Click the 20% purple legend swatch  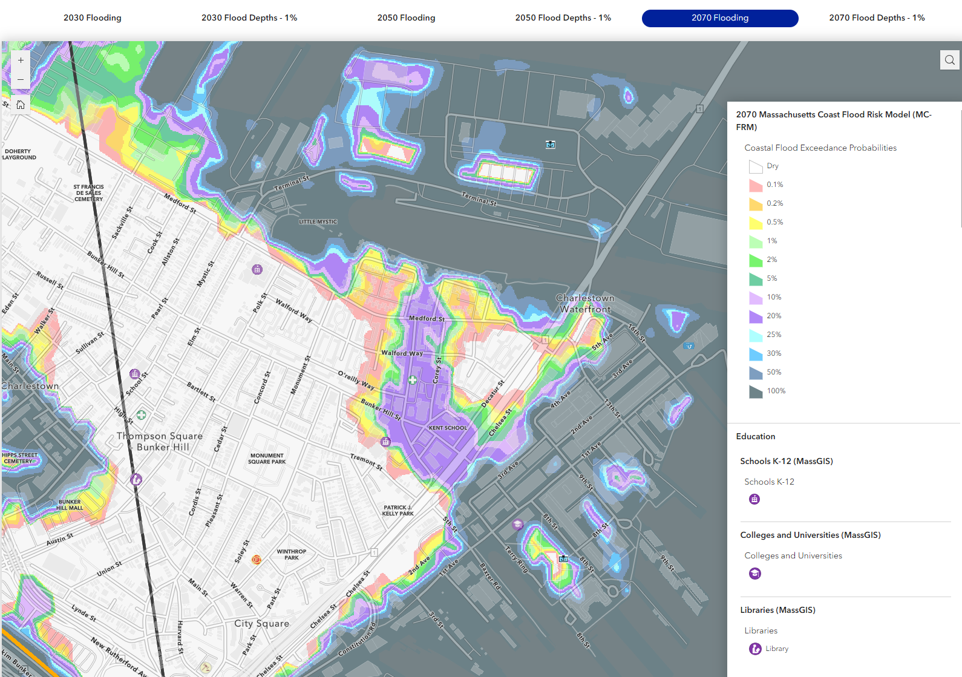(x=756, y=316)
